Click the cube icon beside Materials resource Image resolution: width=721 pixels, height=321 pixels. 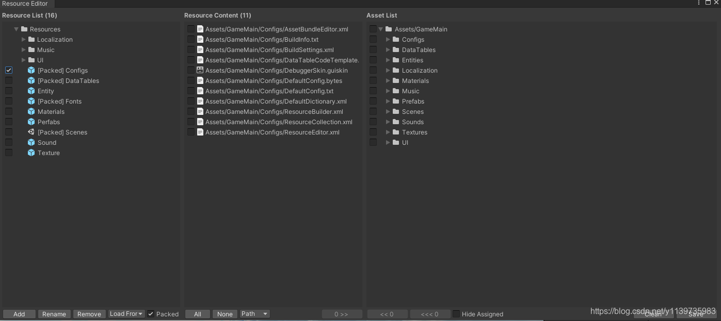pyautogui.click(x=31, y=111)
